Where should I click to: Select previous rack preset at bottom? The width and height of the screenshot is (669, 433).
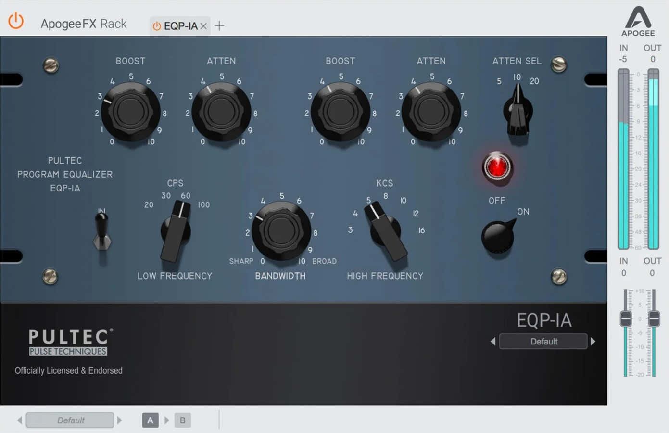pos(20,420)
